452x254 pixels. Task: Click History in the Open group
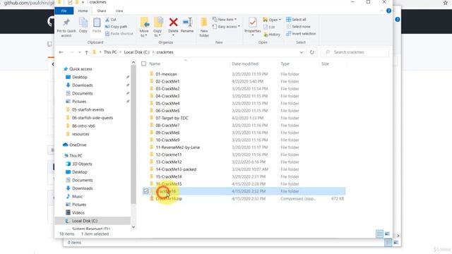pyautogui.click(x=271, y=35)
